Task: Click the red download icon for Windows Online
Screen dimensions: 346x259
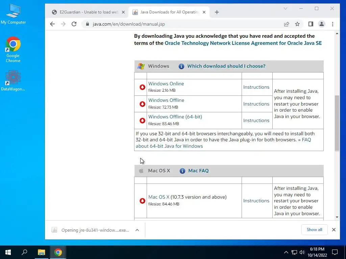Action: 142,87
